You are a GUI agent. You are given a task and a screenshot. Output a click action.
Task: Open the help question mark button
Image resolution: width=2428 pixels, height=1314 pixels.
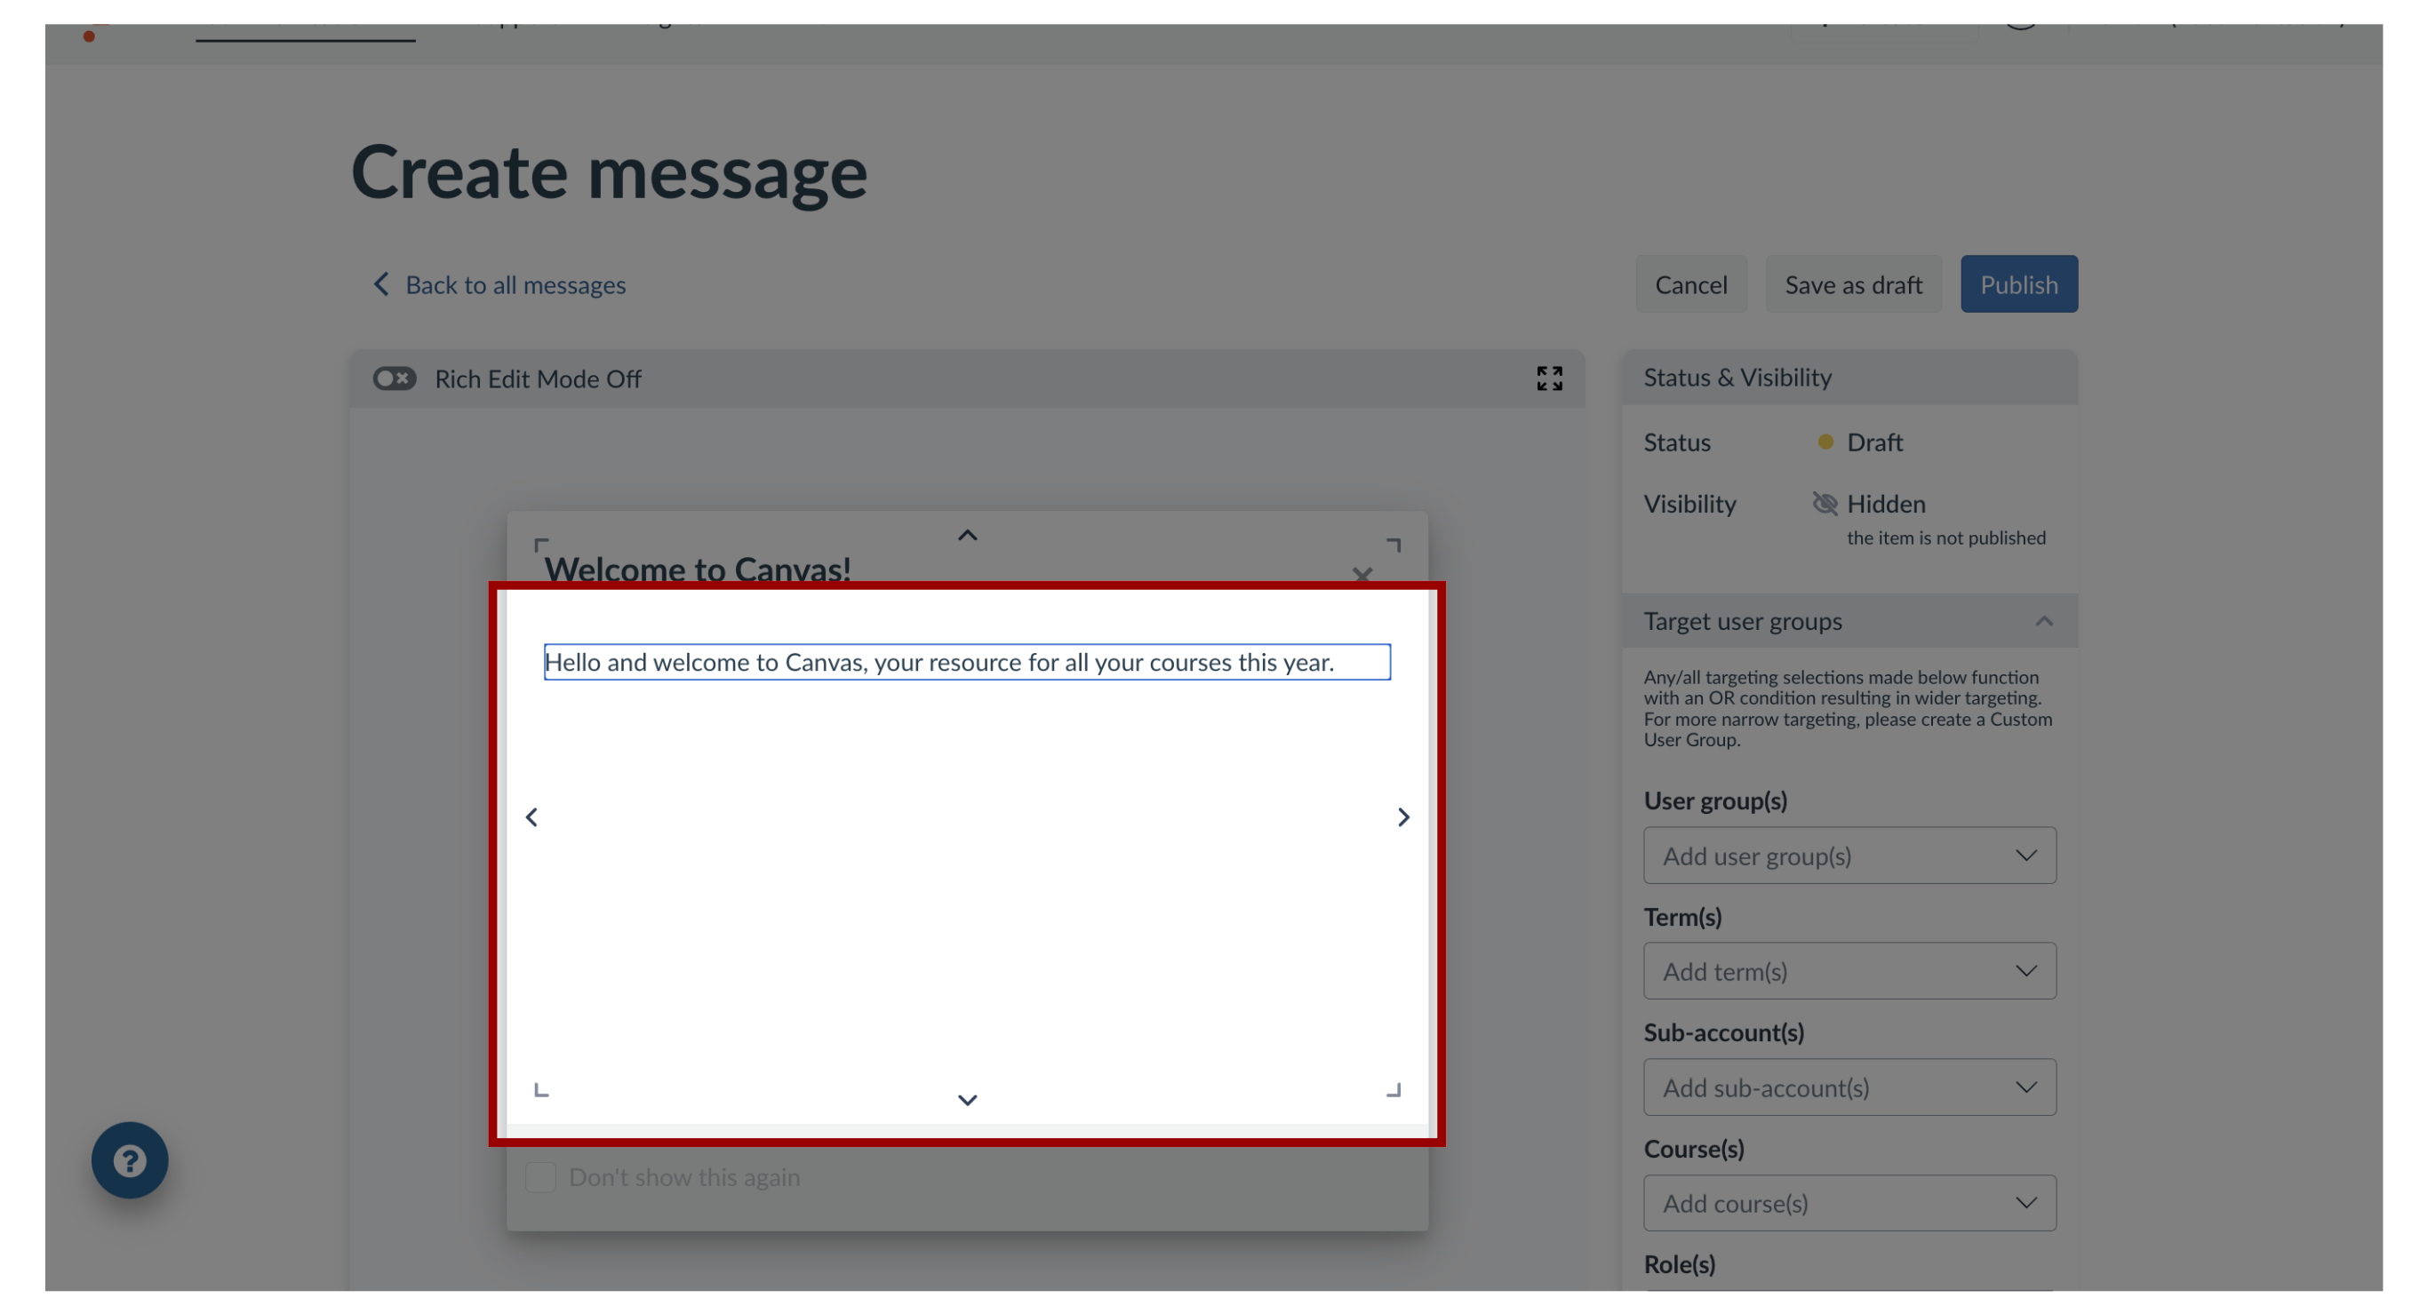coord(130,1159)
